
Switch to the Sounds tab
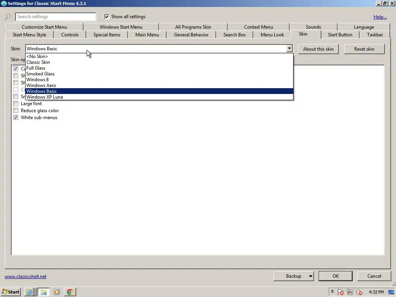[x=313, y=27]
